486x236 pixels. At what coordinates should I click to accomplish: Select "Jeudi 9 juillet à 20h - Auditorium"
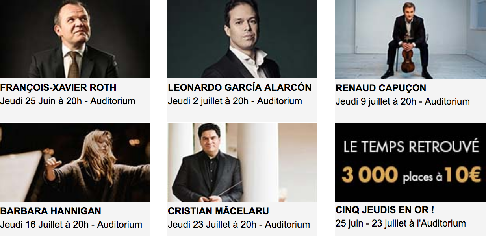click(403, 101)
